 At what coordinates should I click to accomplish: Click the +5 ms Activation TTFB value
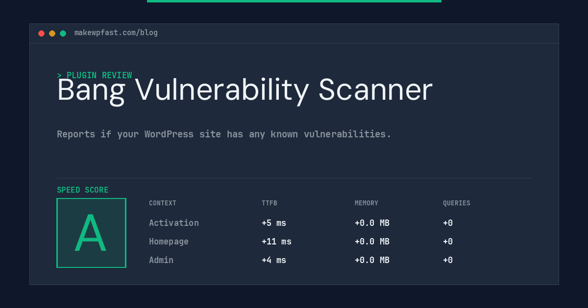(274, 223)
